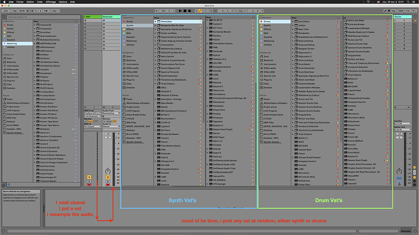This screenshot has height=235, width=419.
Task: Toggle the pencil Draw Mode icon
Action: (200, 11)
